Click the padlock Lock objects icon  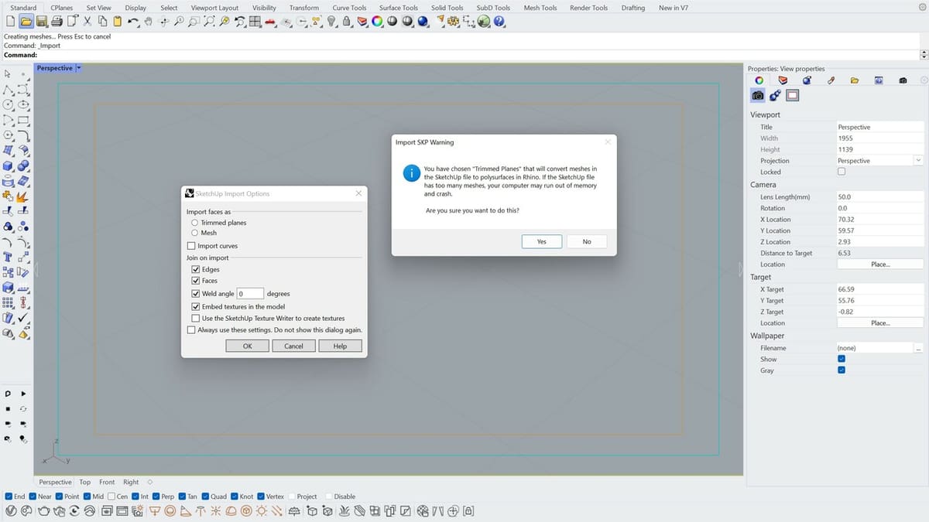[346, 22]
